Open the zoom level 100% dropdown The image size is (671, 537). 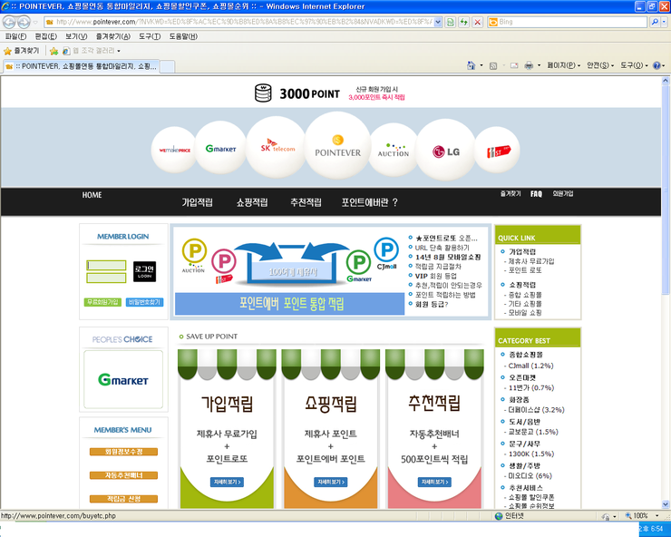click(x=656, y=515)
